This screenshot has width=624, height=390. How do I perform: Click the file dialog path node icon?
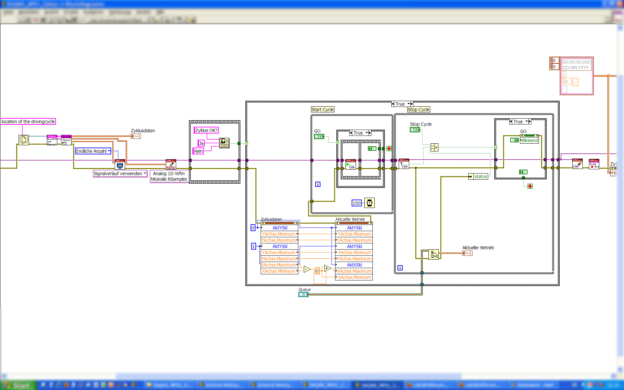tap(23, 140)
